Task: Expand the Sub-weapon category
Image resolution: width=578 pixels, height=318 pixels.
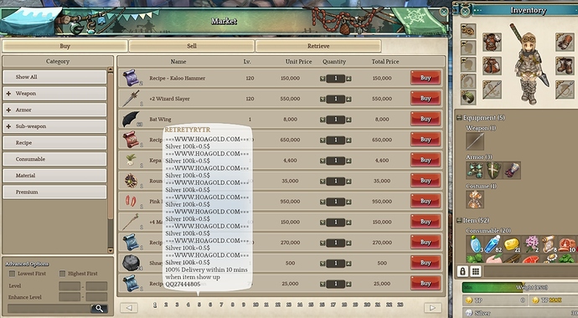Action: pyautogui.click(x=8, y=126)
